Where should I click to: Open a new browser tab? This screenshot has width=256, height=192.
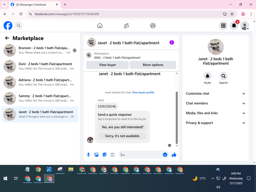(x=65, y=5)
